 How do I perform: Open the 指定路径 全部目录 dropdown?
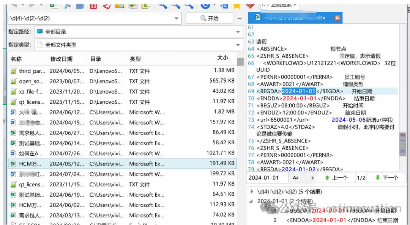tap(238, 32)
